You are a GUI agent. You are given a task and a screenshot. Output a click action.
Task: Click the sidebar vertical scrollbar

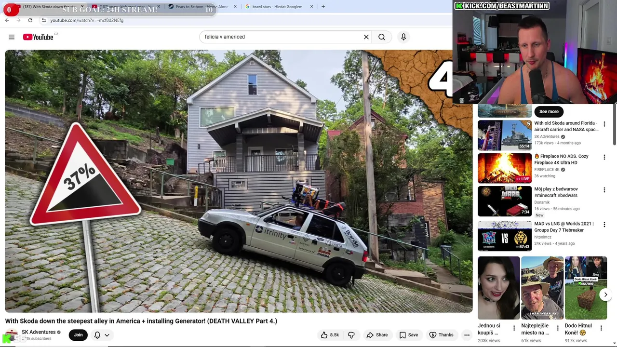click(615, 124)
